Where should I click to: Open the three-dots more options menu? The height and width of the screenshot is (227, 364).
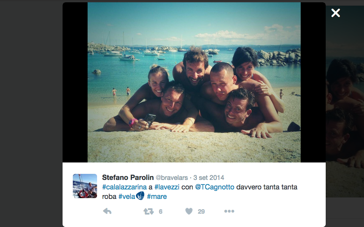point(229,211)
